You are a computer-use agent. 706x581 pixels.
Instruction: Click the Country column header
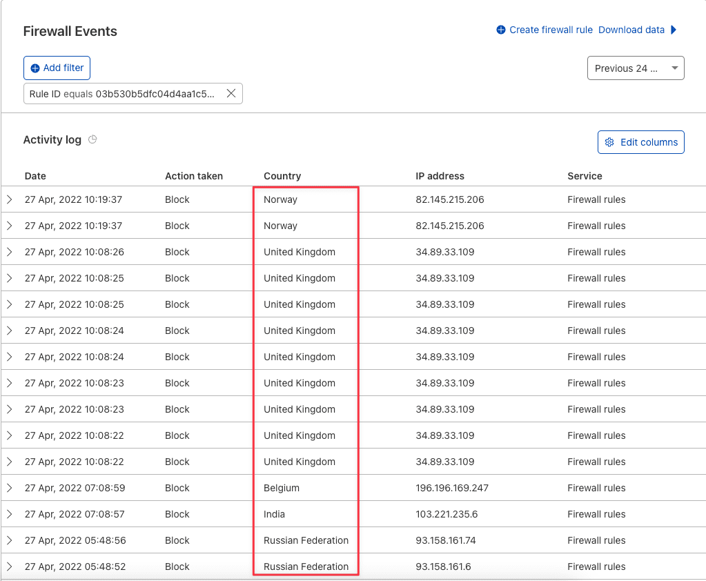[x=282, y=176]
